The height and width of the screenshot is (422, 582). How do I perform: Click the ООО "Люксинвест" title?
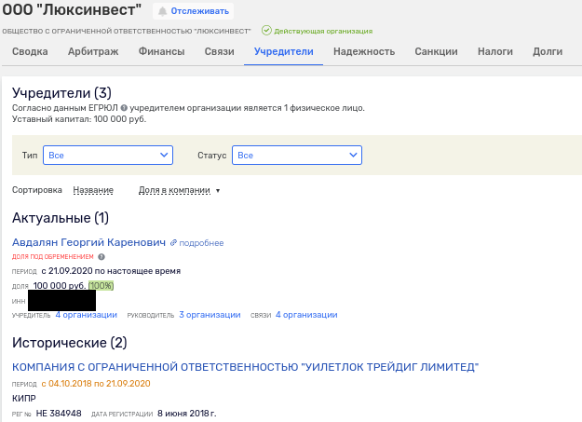[x=72, y=10]
